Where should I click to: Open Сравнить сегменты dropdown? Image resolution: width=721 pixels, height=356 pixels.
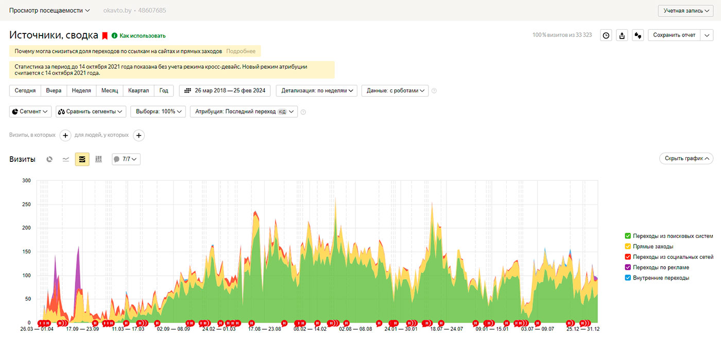coord(91,111)
